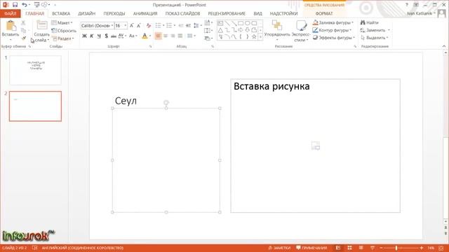Undo the last action in quick access toolbar
449x252 pixels.
[x=25, y=5]
